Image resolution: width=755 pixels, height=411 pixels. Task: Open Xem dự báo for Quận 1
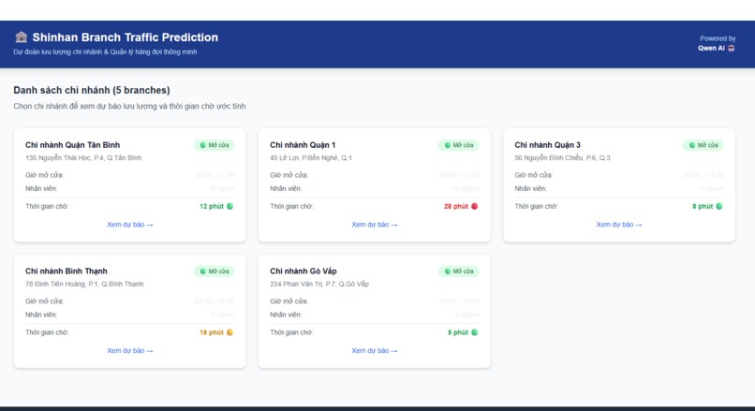click(375, 225)
